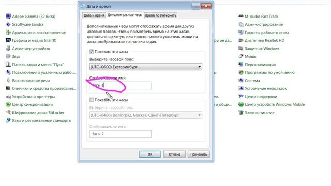The height and width of the screenshot is (186, 331).
Task: Click Система text link
Action: coord(252,81)
